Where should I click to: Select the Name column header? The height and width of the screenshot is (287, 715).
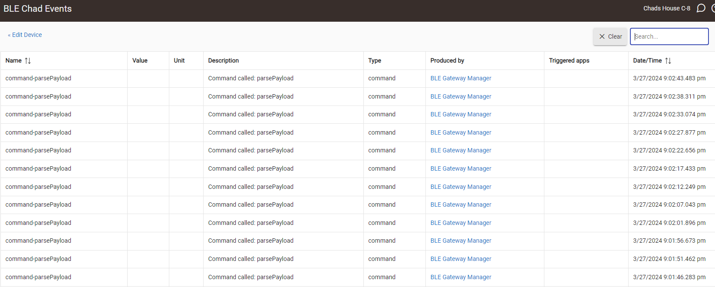(13, 61)
